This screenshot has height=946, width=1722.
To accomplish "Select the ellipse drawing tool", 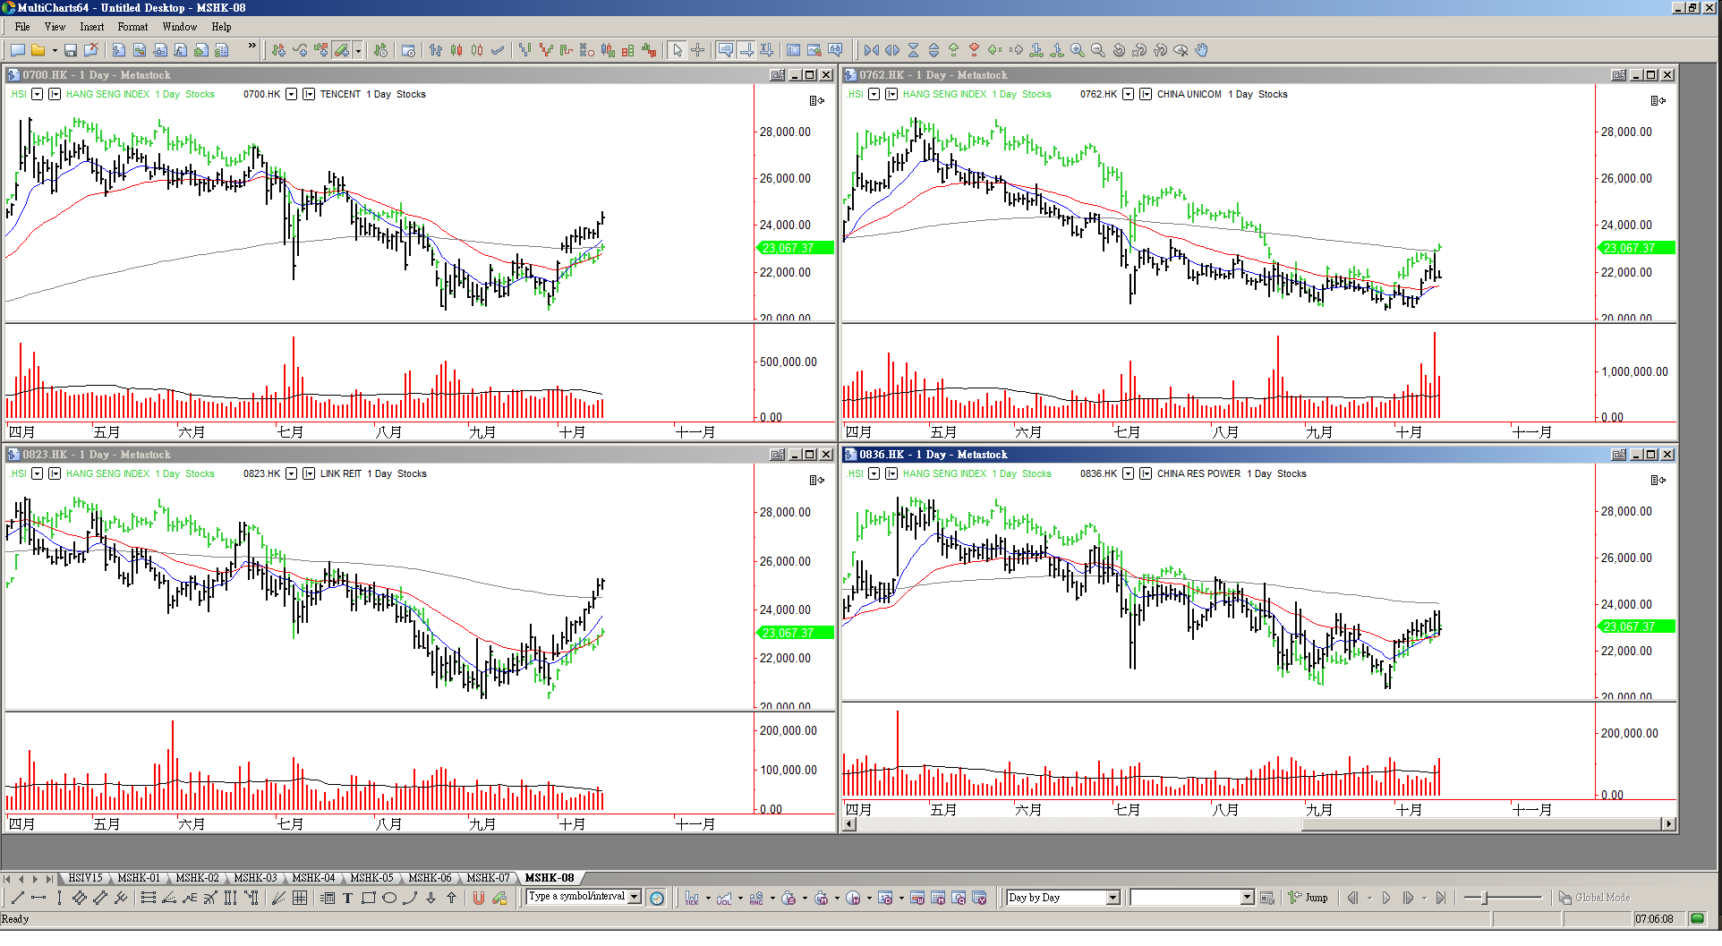I will [389, 898].
